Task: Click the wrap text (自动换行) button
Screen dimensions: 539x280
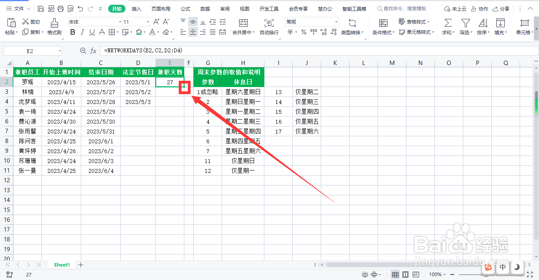Action: (269, 27)
